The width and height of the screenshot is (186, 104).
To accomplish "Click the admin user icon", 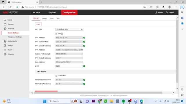I will 156,12.
